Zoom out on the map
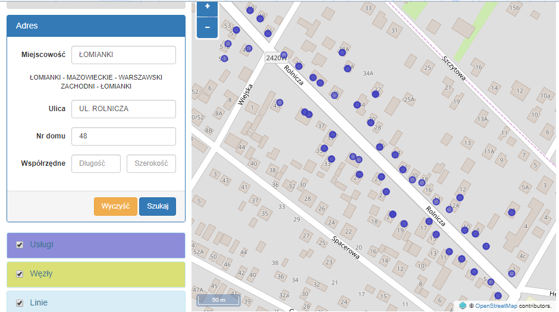Image resolution: width=559 pixels, height=312 pixels. [x=207, y=27]
